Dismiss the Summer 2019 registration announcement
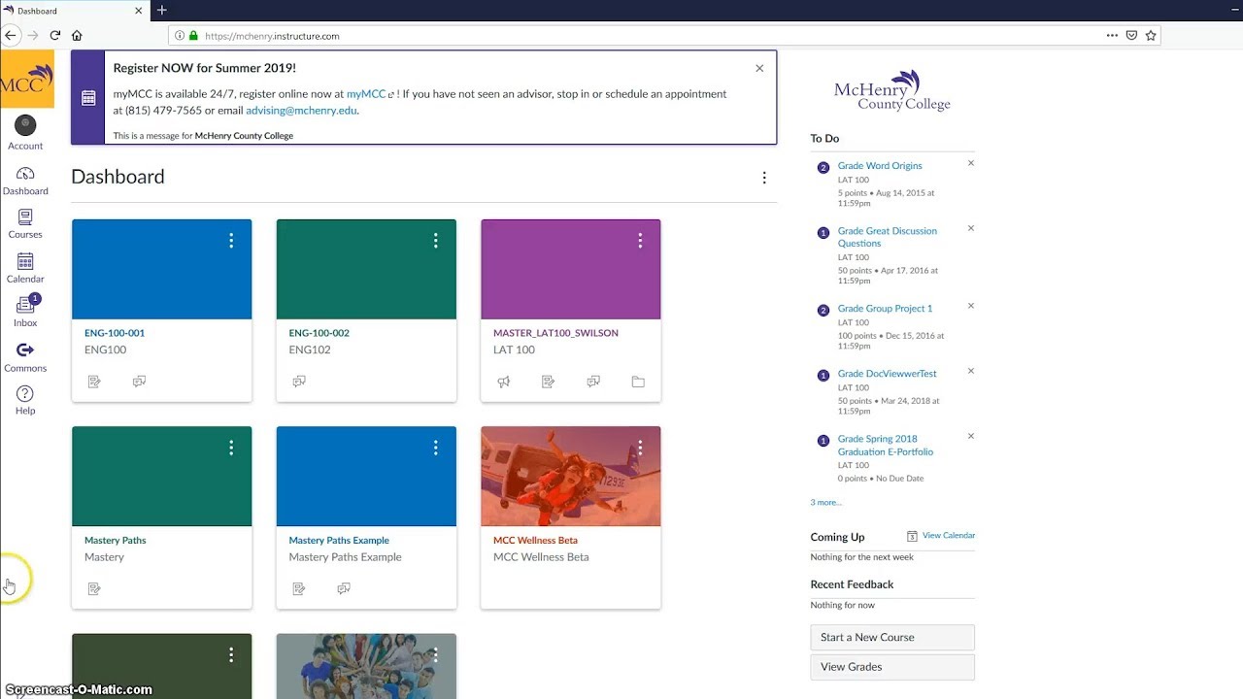The width and height of the screenshot is (1243, 699). pyautogui.click(x=759, y=68)
